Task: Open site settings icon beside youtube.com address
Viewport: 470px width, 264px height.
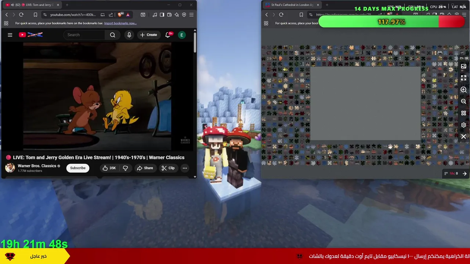Action: click(45, 15)
